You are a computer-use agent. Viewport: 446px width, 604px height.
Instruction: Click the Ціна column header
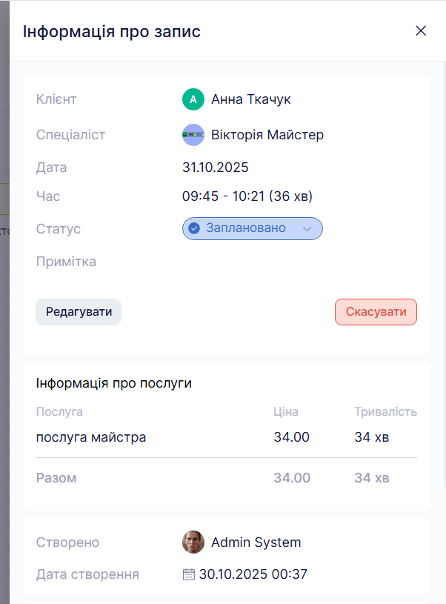[286, 412]
